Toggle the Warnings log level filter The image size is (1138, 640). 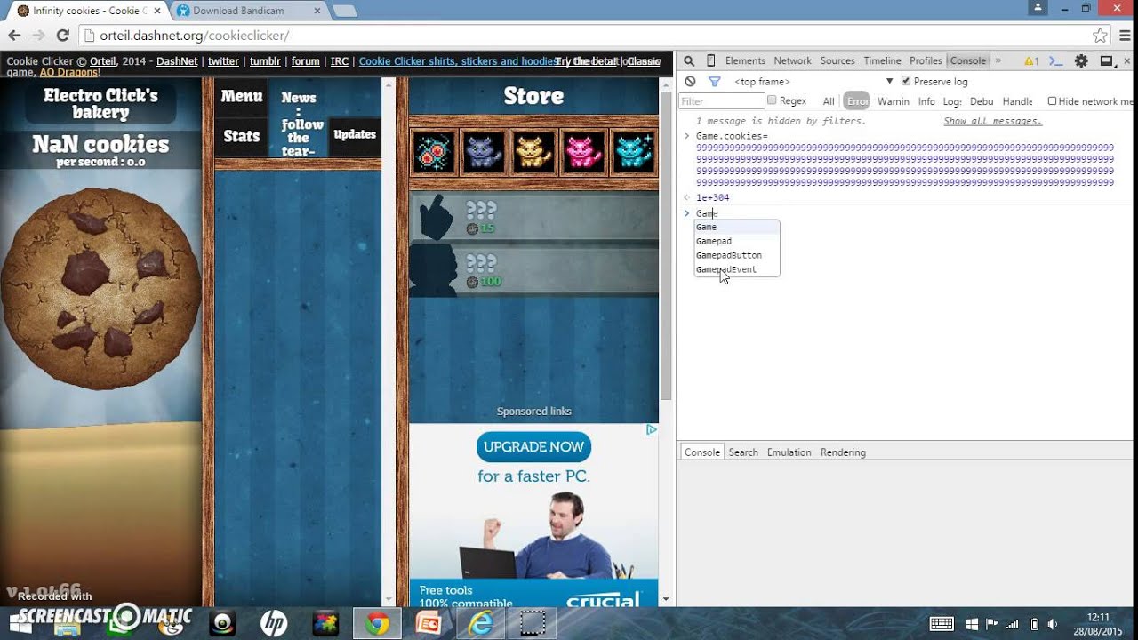pyautogui.click(x=893, y=101)
